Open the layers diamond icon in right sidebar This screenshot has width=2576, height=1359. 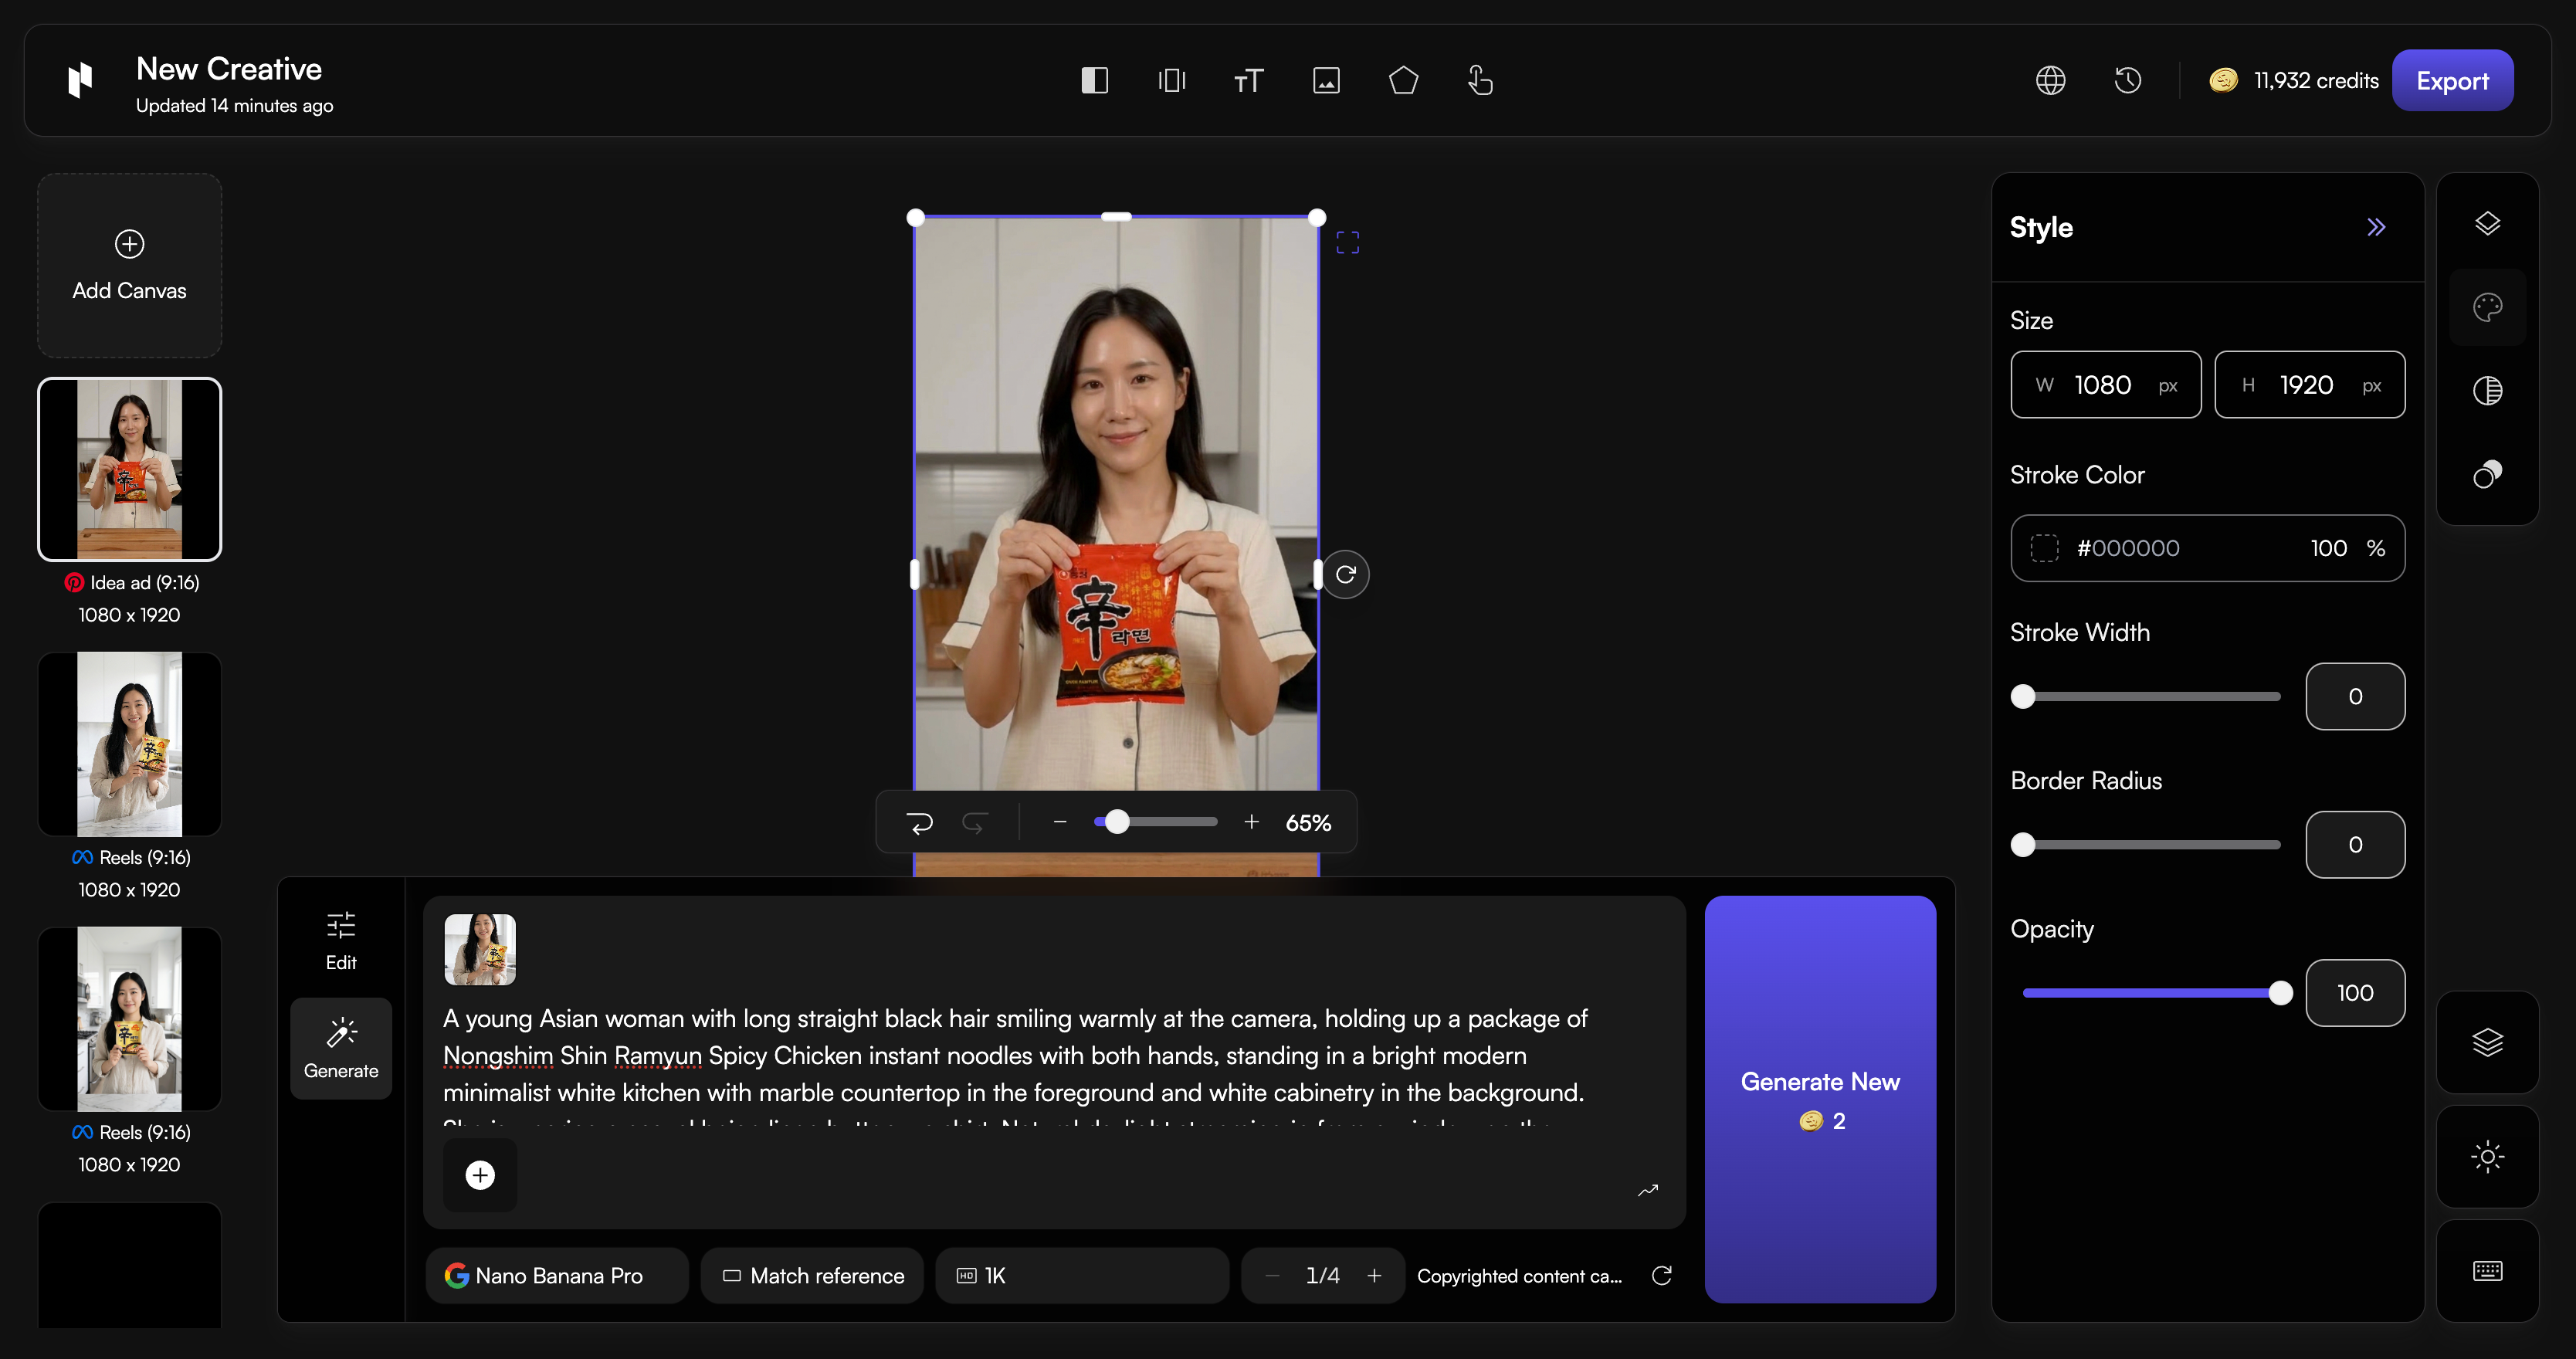click(x=2488, y=223)
